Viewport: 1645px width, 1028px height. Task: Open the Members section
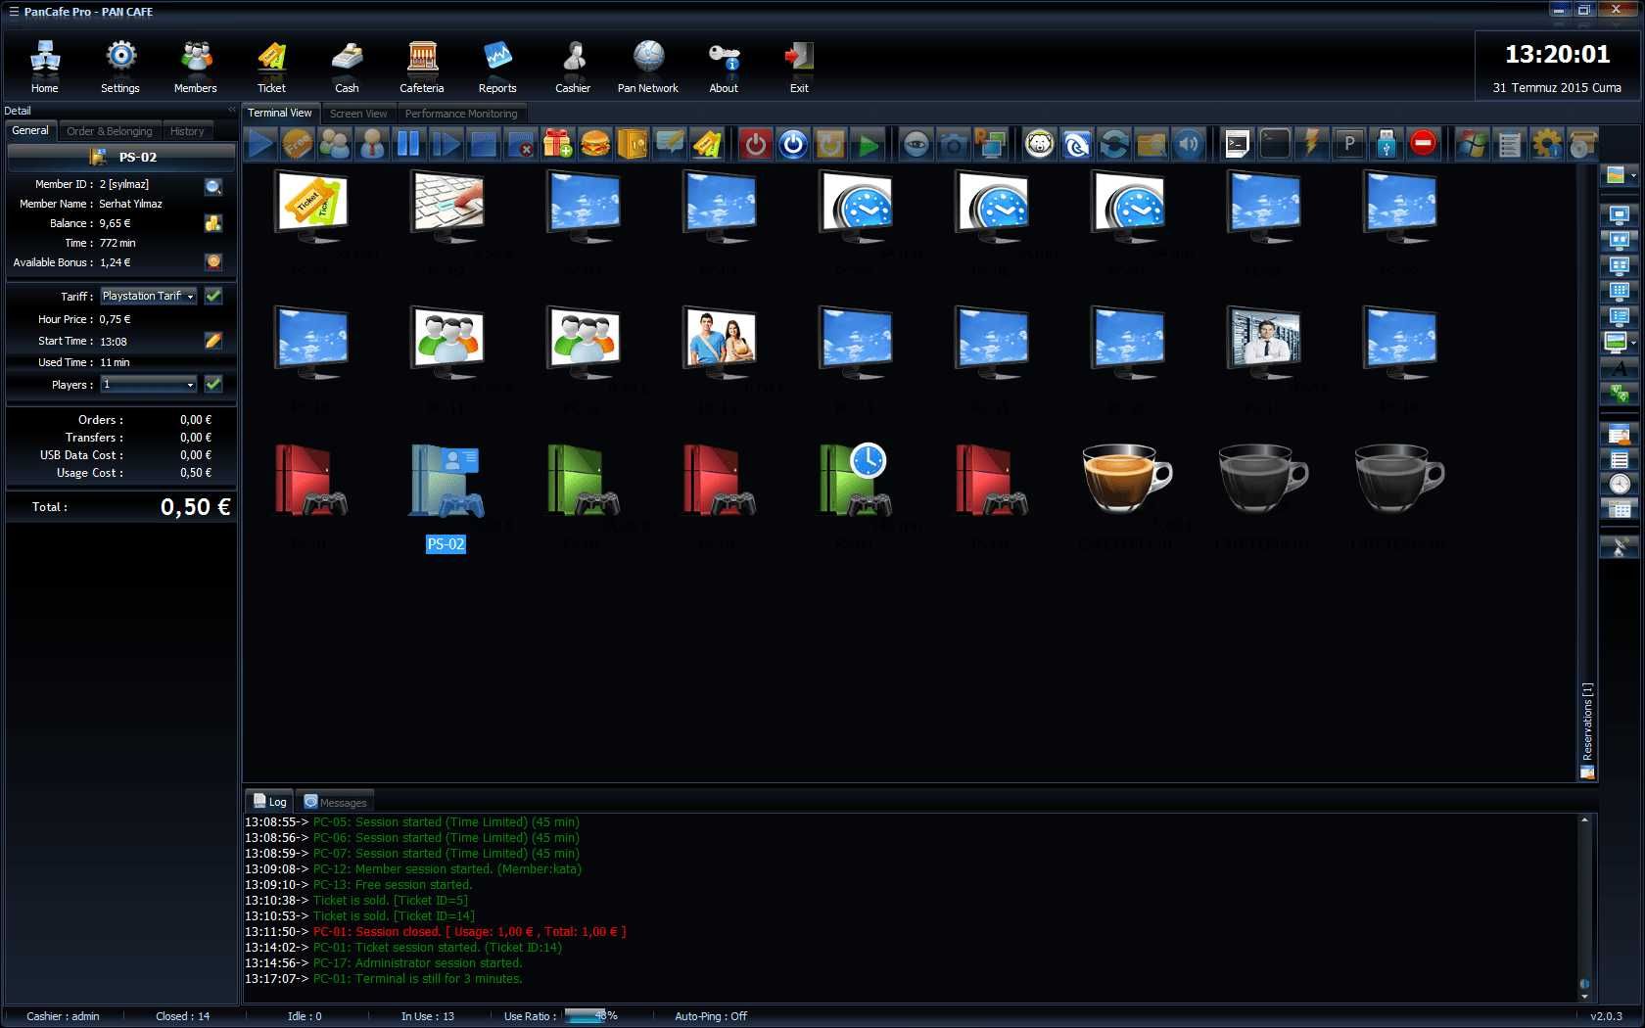point(196,67)
